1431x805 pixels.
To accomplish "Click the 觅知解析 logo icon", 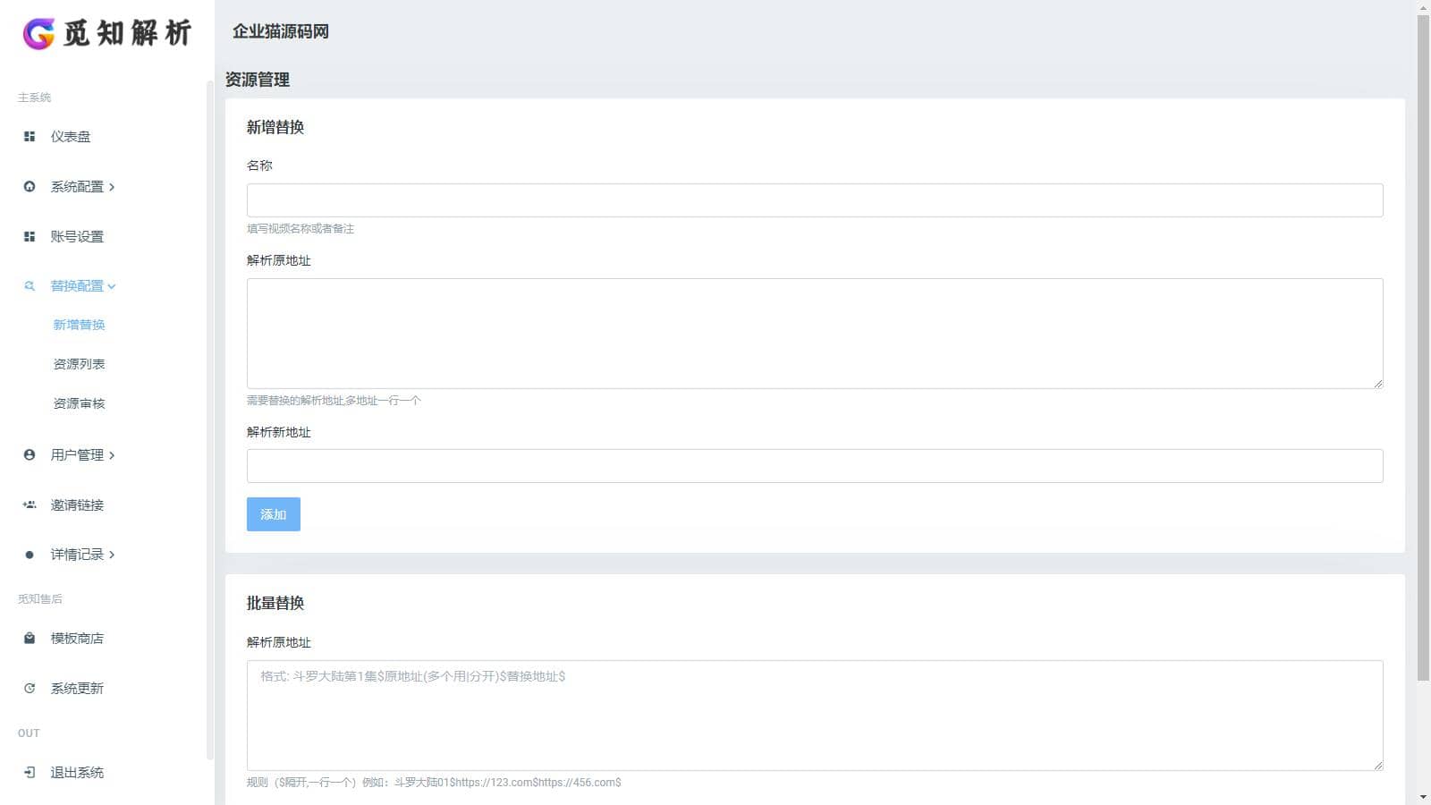I will tap(38, 34).
